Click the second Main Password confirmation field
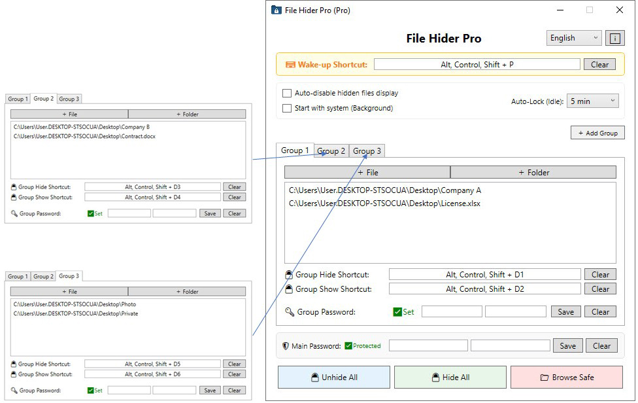Screen dimensions: 638x403 tap(511, 346)
